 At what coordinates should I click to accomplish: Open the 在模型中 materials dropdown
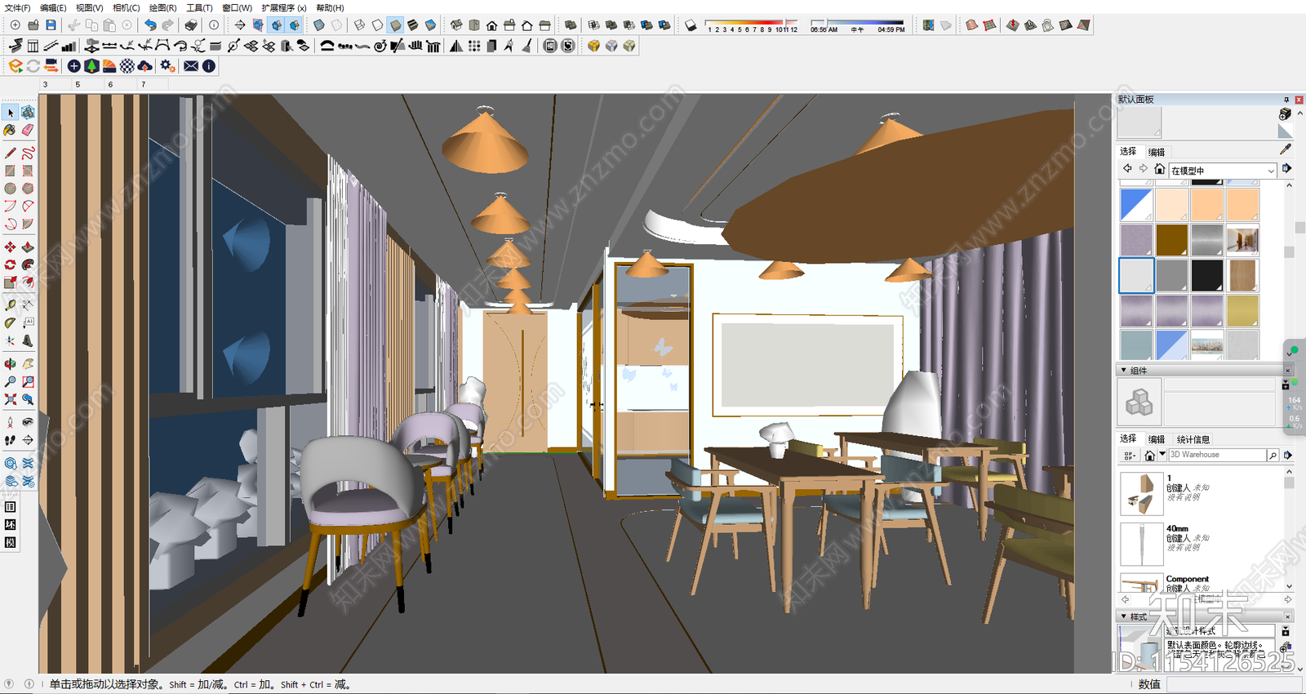point(1222,171)
